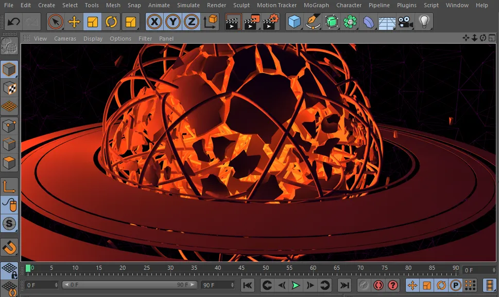
Task: Toggle Viewport Solo S icon
Action: (9, 224)
